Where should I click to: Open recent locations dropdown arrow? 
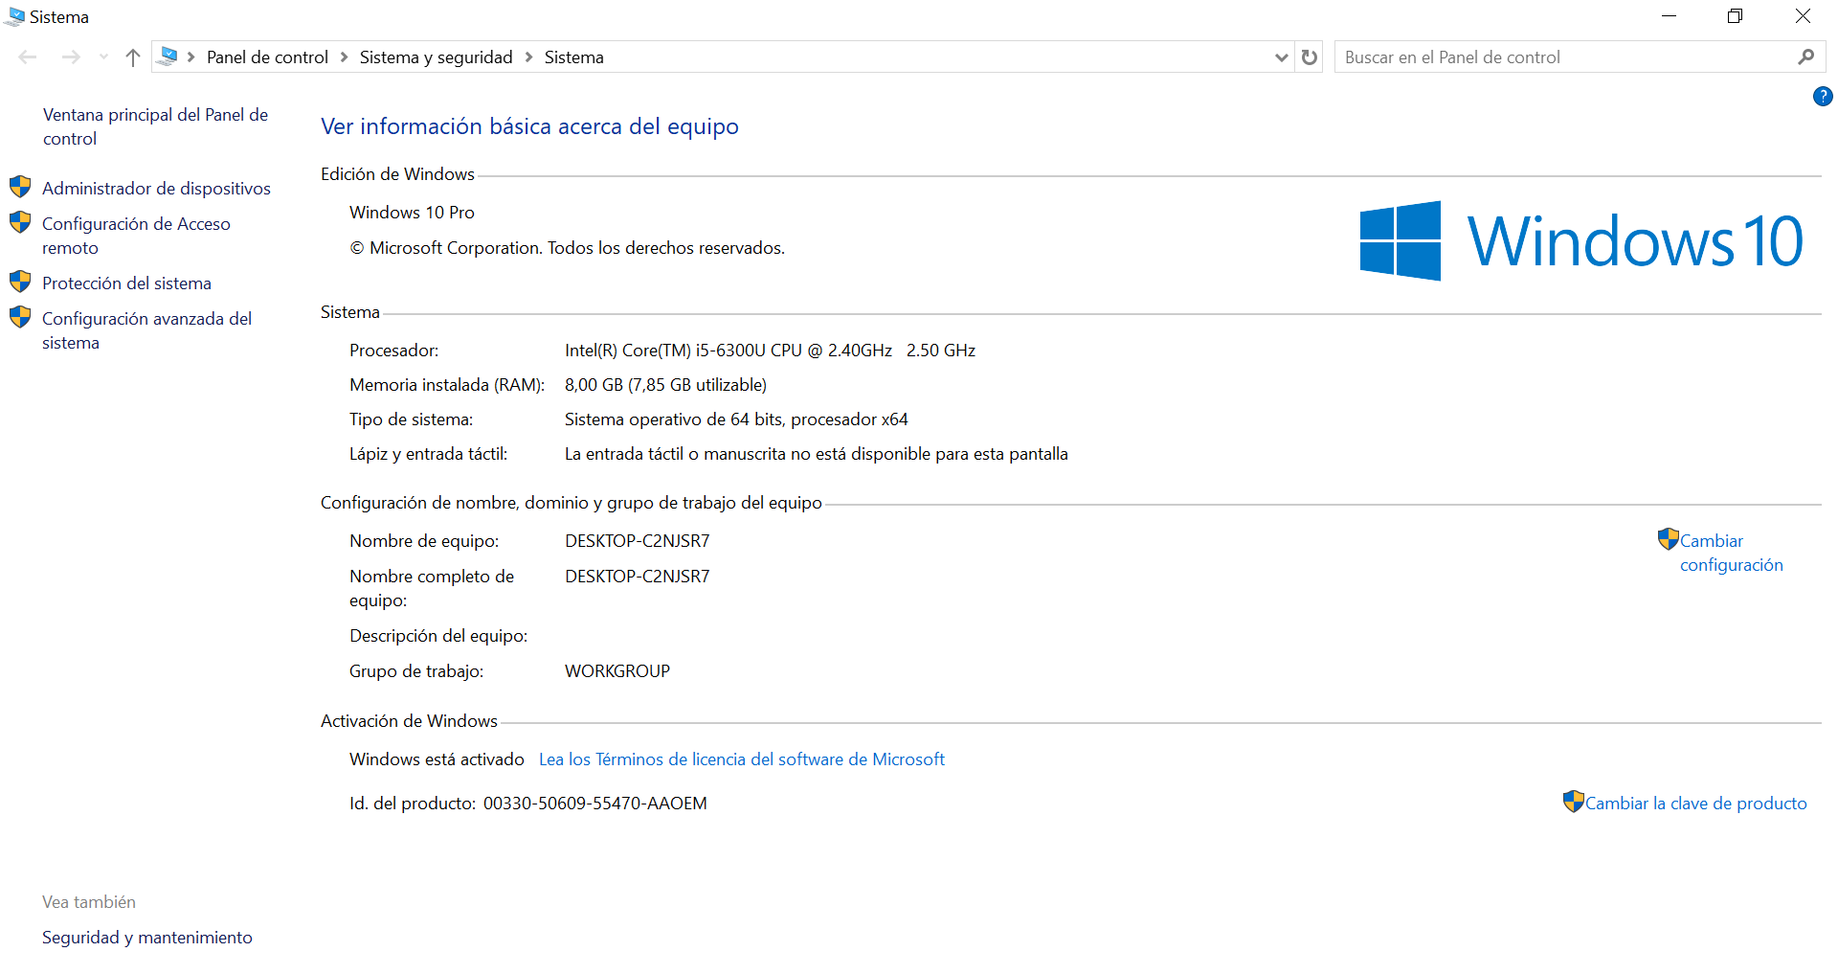[x=103, y=57]
